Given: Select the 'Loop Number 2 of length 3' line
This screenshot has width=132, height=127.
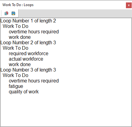Looking at the screenshot, I should tap(28, 43).
